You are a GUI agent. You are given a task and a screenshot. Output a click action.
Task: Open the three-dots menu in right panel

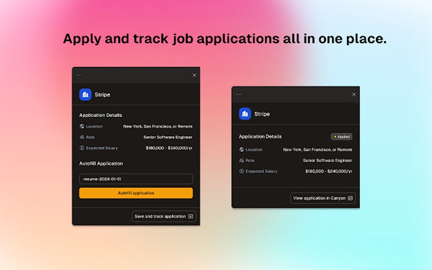238,94
